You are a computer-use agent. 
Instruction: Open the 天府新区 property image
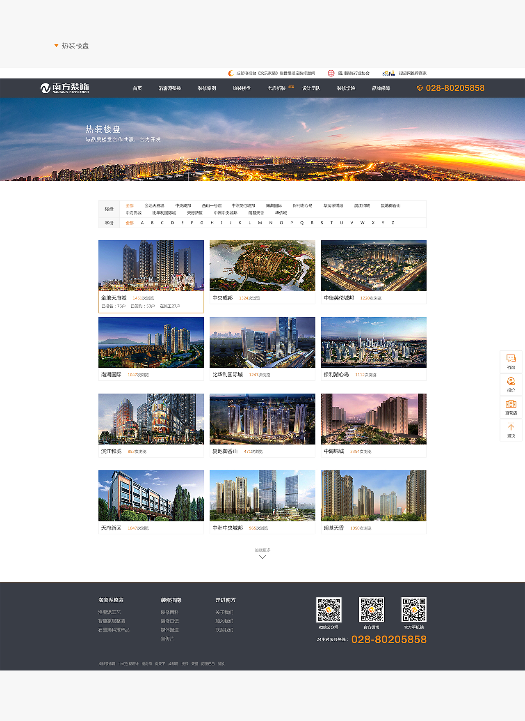[x=151, y=496]
